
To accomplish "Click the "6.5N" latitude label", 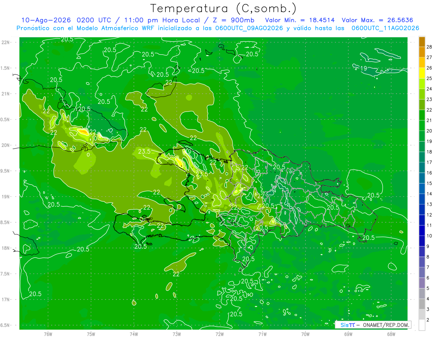I will pyautogui.click(x=5, y=325).
